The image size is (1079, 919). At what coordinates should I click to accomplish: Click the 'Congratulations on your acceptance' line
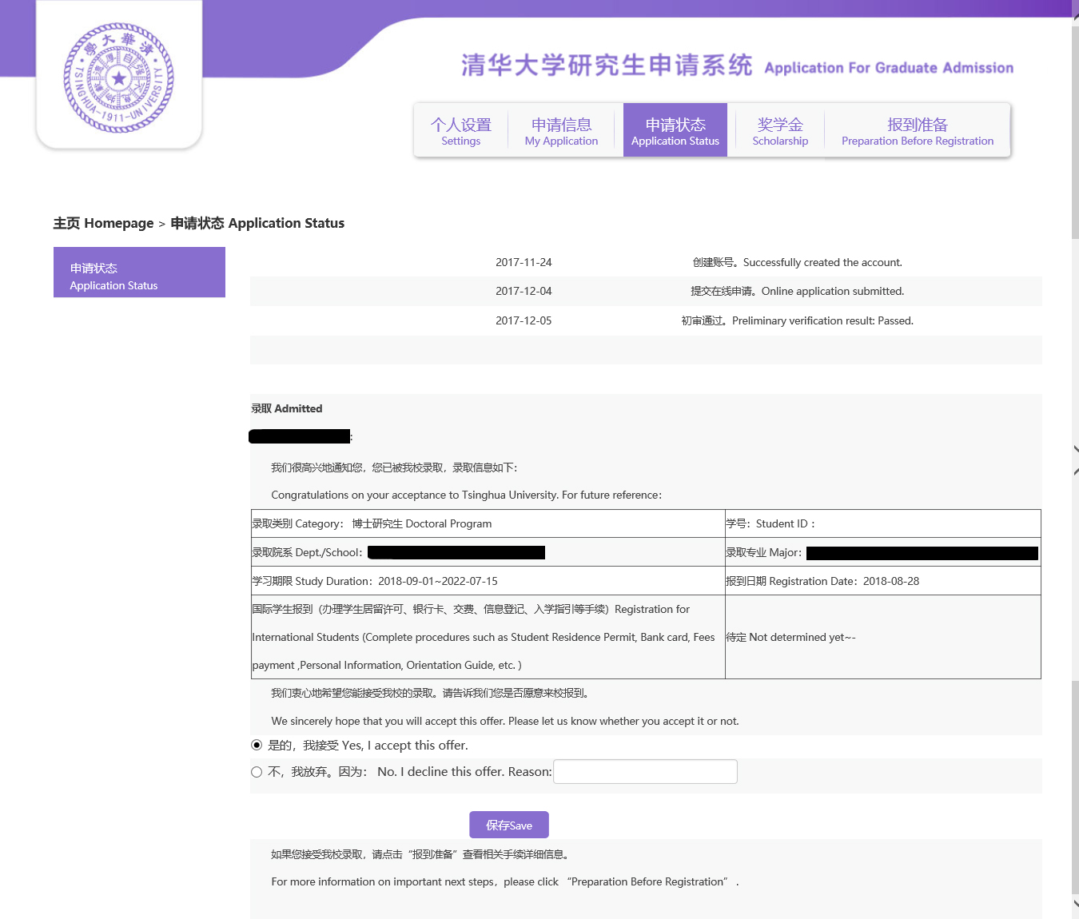(x=466, y=495)
